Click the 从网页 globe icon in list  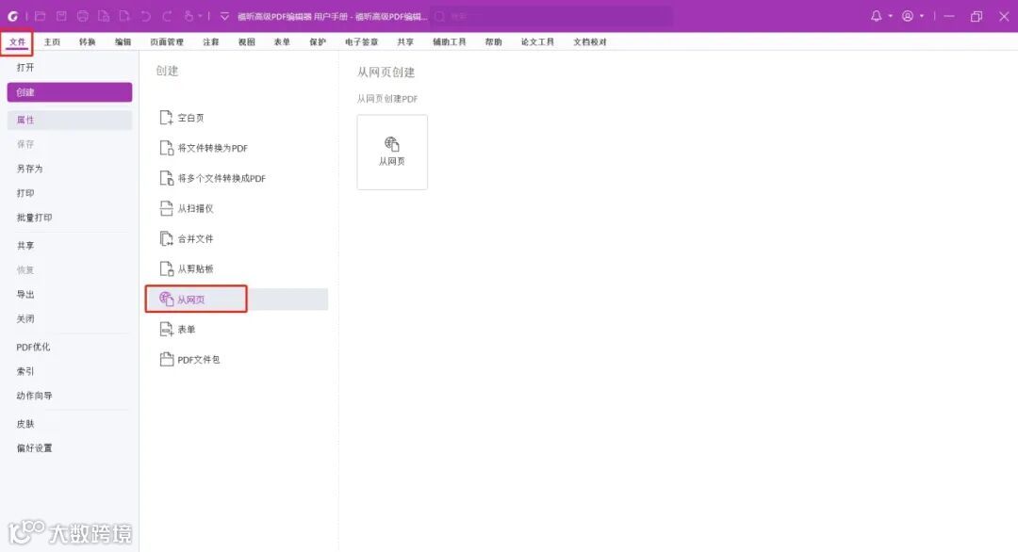(166, 299)
